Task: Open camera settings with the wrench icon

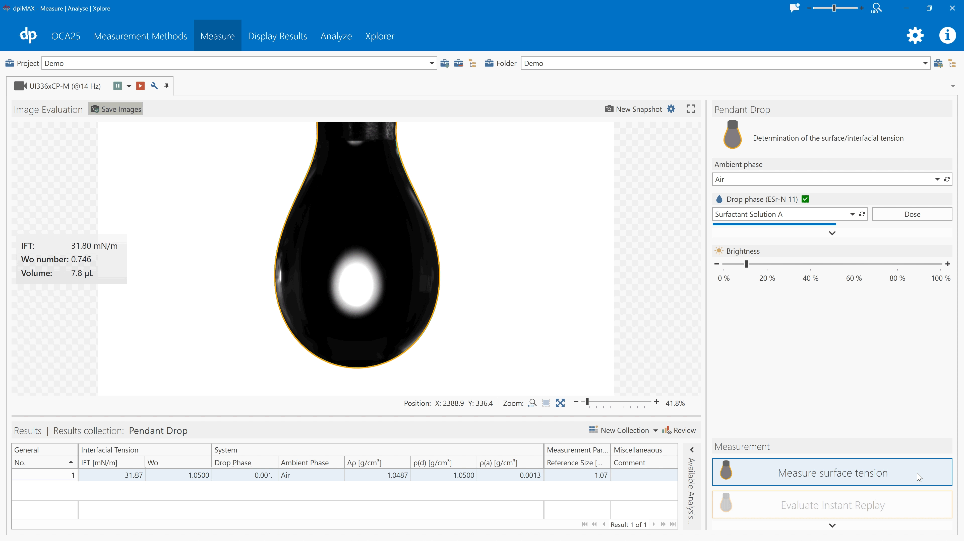Action: 154,86
